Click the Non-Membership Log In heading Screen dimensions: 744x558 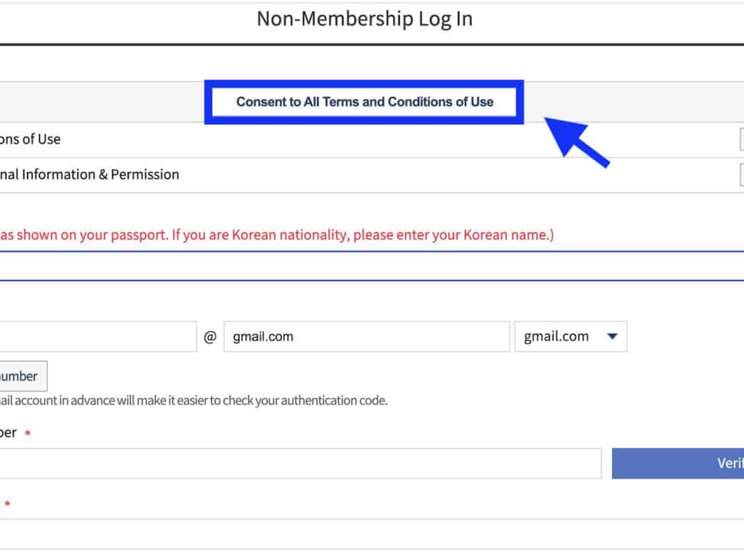point(364,19)
